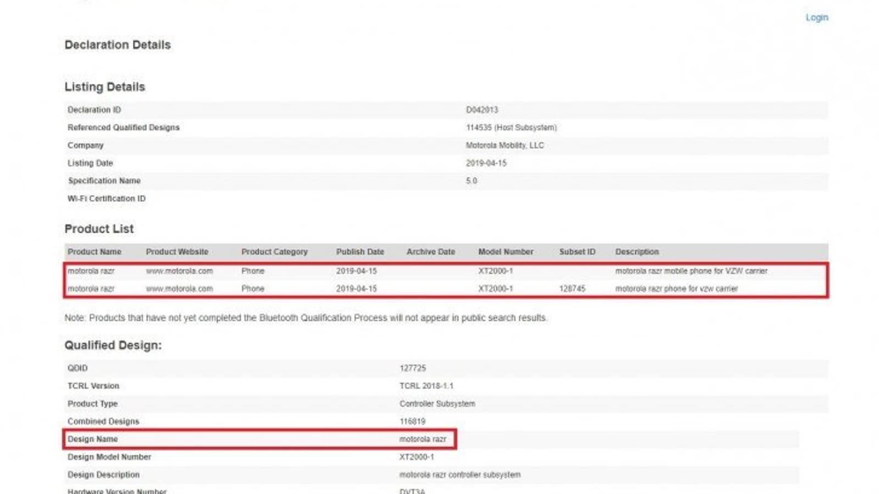Viewport: 879px width, 494px height.
Task: Click the "Design Description" label
Action: click(104, 475)
